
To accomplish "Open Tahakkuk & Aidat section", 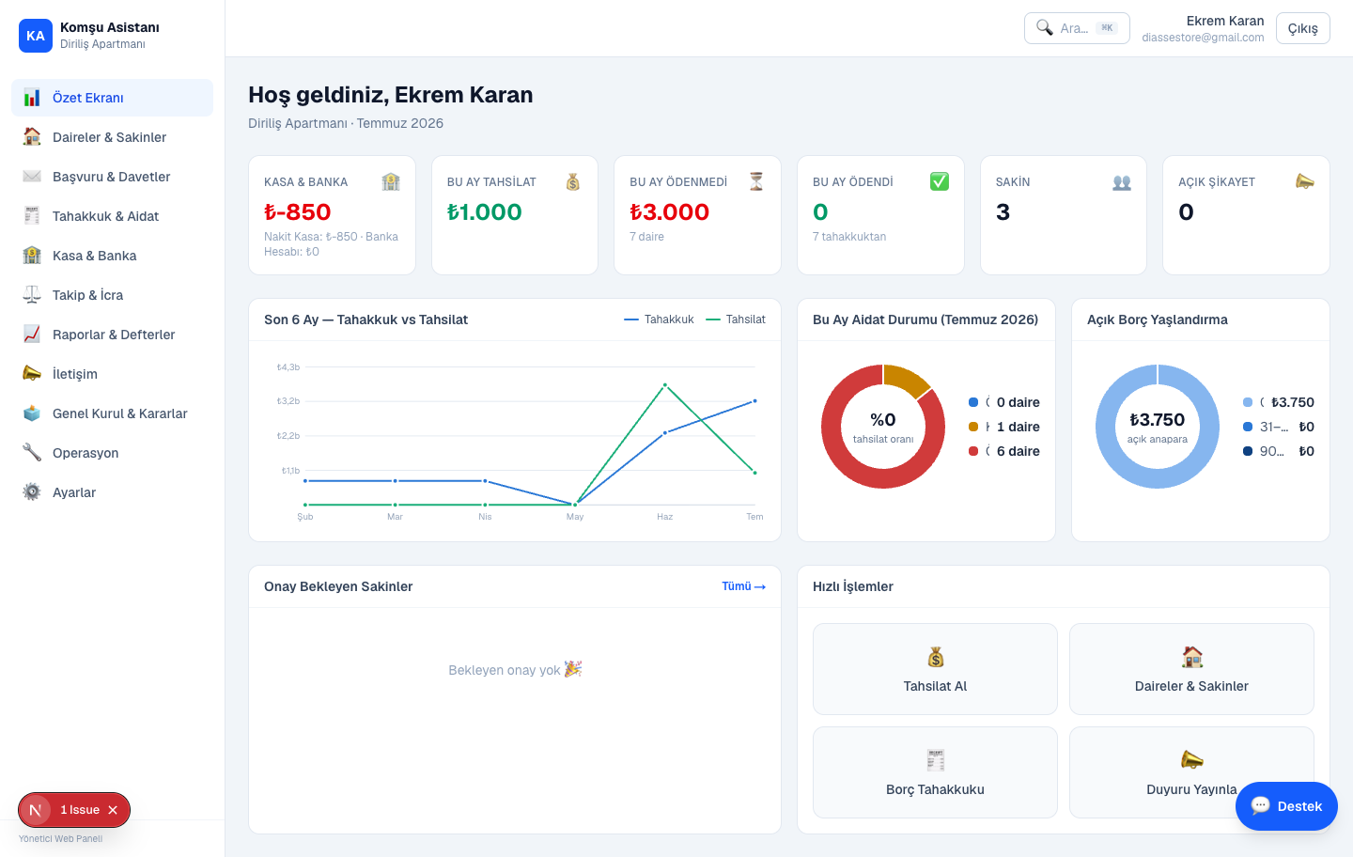I will click(112, 216).
